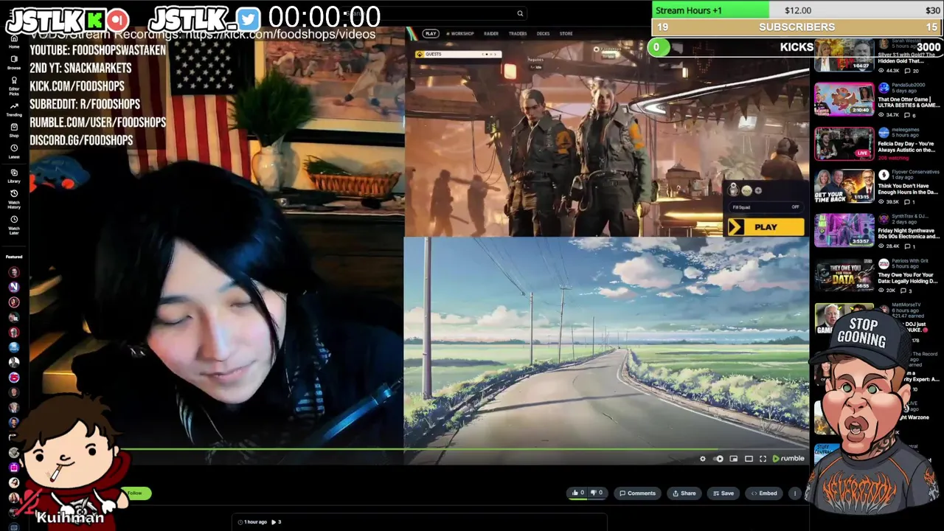
Task: Enable picture-in-picture mode in player
Action: 733,459
